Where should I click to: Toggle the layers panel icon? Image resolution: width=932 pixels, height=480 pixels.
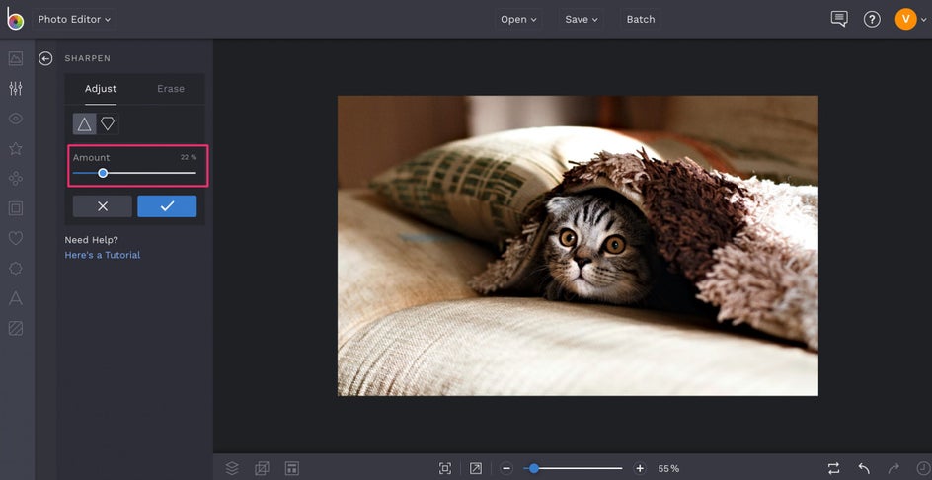click(232, 468)
